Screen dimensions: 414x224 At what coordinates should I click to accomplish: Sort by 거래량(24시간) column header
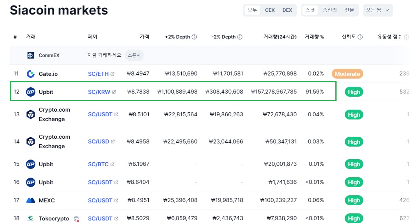click(x=280, y=37)
